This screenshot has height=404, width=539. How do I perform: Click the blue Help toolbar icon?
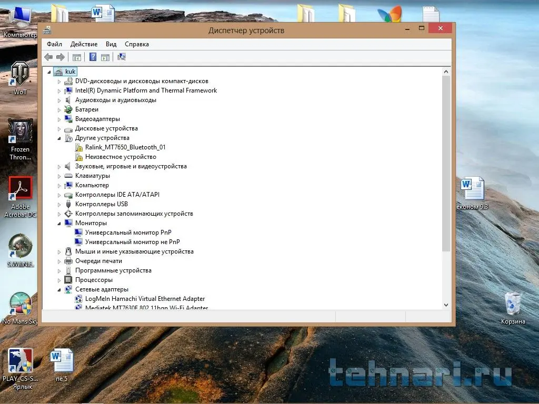(93, 57)
